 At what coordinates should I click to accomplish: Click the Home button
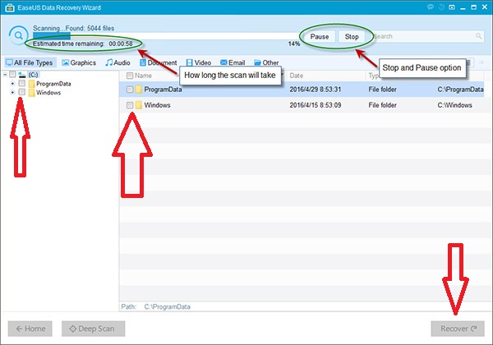(x=30, y=329)
